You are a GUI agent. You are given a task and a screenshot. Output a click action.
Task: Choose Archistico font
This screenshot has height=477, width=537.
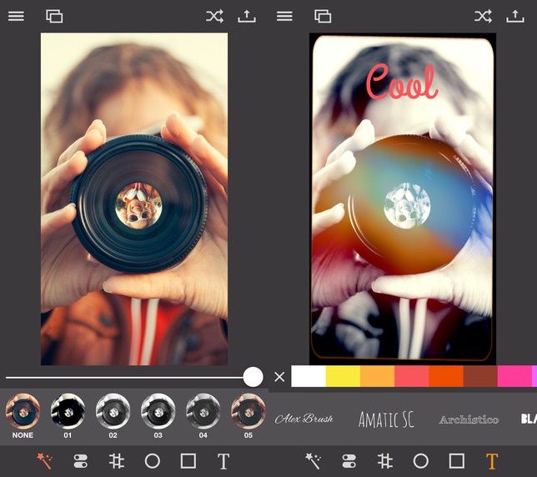[x=469, y=419]
